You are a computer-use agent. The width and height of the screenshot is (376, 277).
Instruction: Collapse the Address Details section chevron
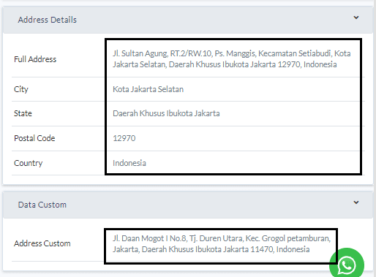[356, 18]
